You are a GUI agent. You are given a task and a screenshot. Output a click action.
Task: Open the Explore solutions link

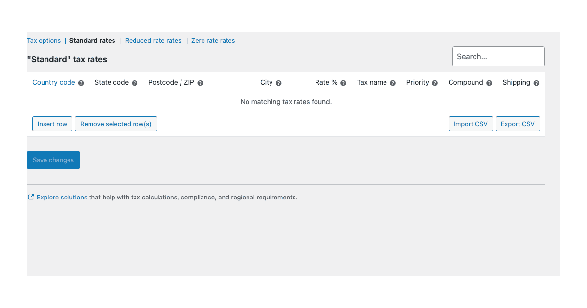[62, 198]
